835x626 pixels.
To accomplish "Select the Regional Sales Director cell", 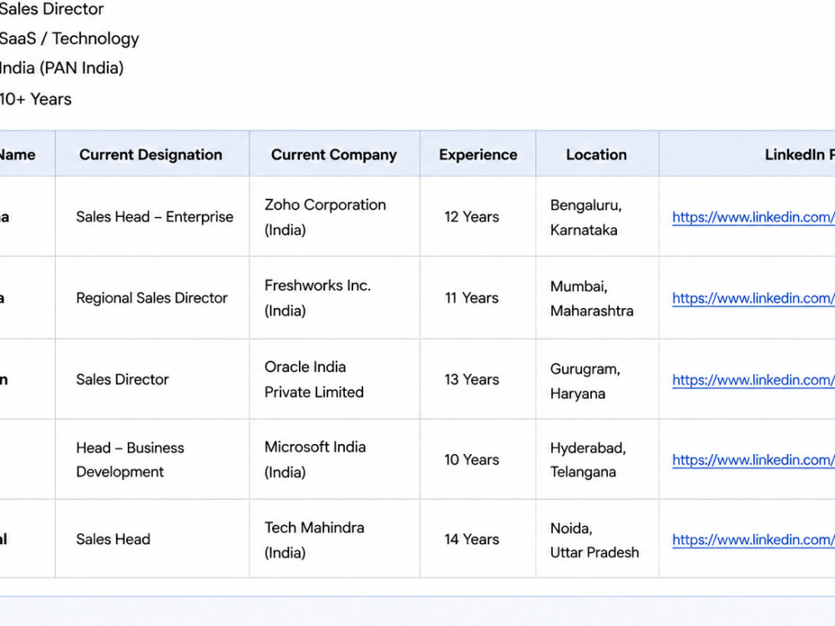I will 152,298.
